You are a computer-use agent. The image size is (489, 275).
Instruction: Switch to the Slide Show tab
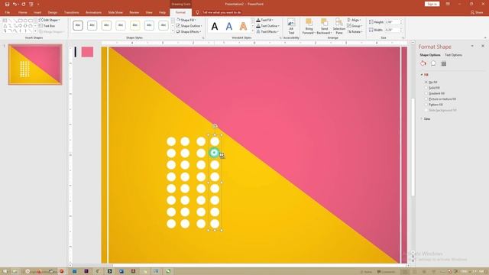point(115,12)
